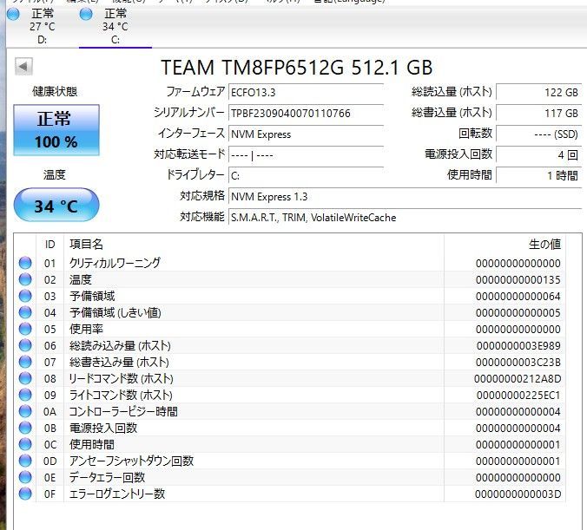This screenshot has height=530, width=587.
Task: Click the status orb for row 0A コントローラービジー時間
Action: tap(25, 411)
